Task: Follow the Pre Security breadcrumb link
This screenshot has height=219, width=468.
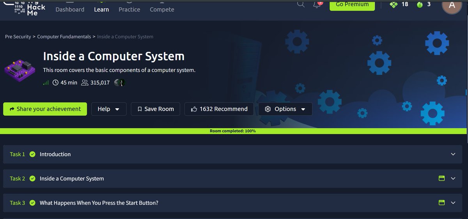Action: click(x=18, y=37)
